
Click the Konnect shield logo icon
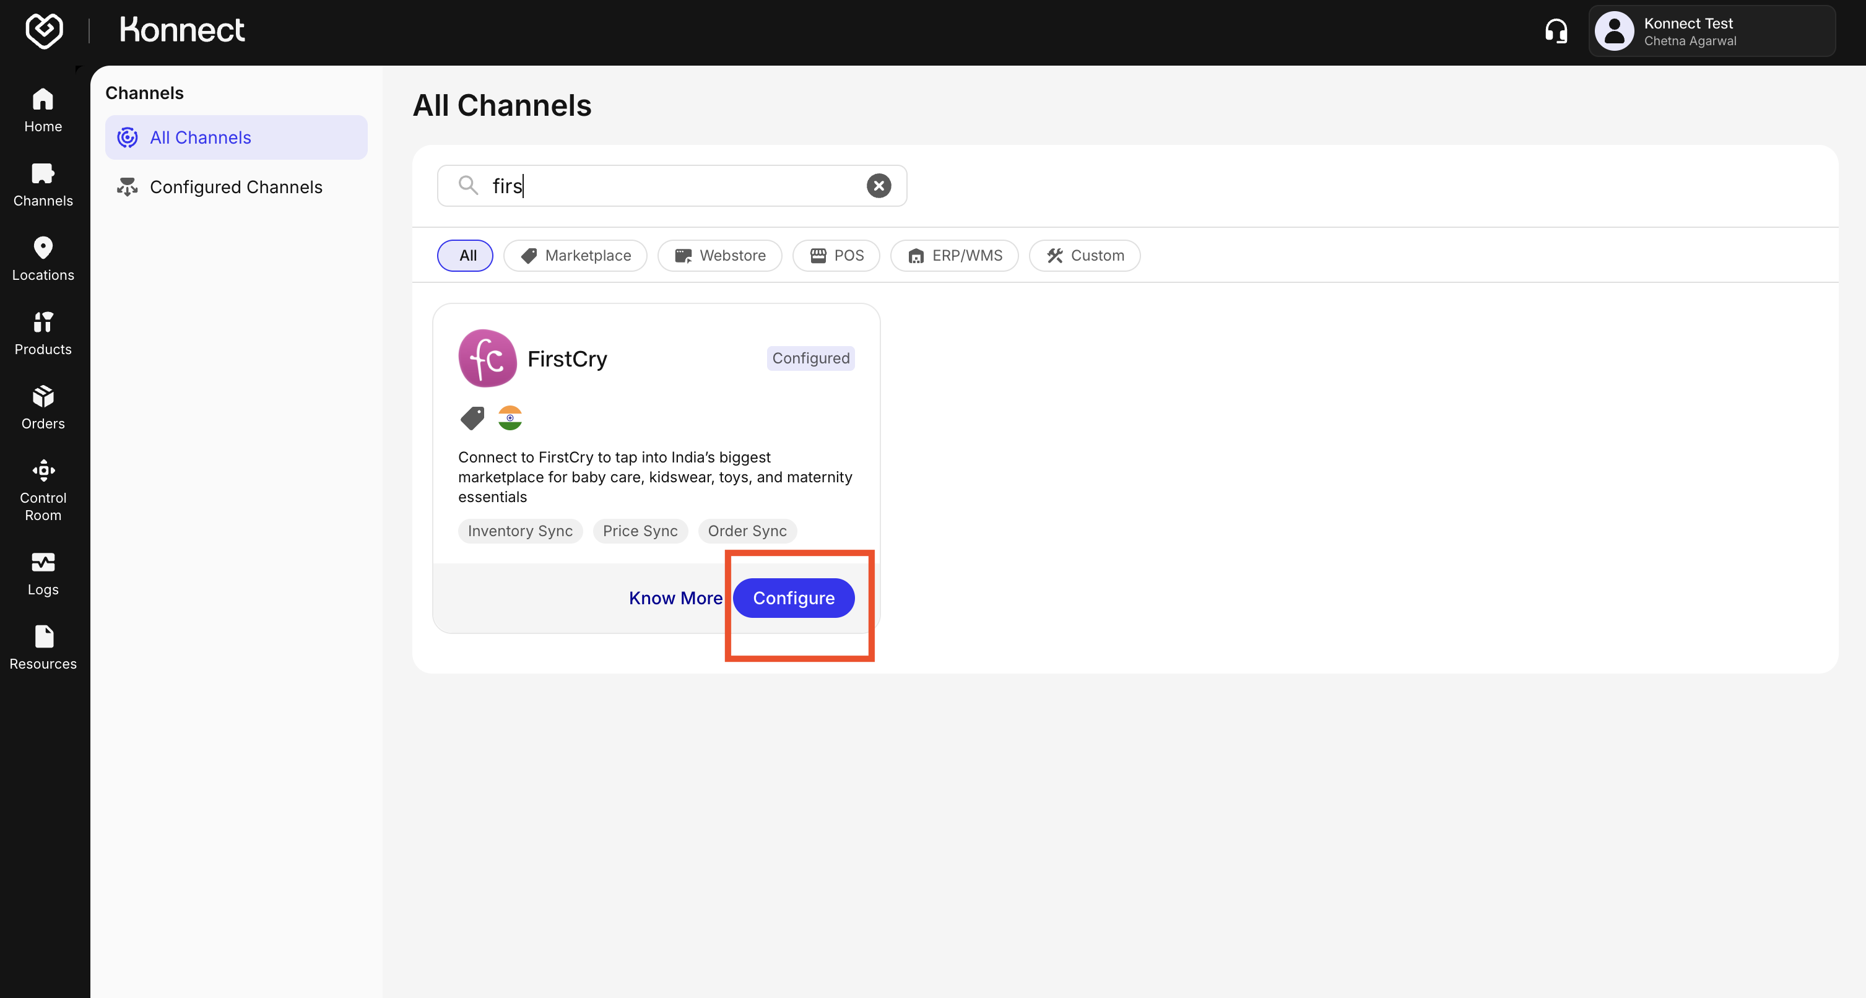coord(43,30)
